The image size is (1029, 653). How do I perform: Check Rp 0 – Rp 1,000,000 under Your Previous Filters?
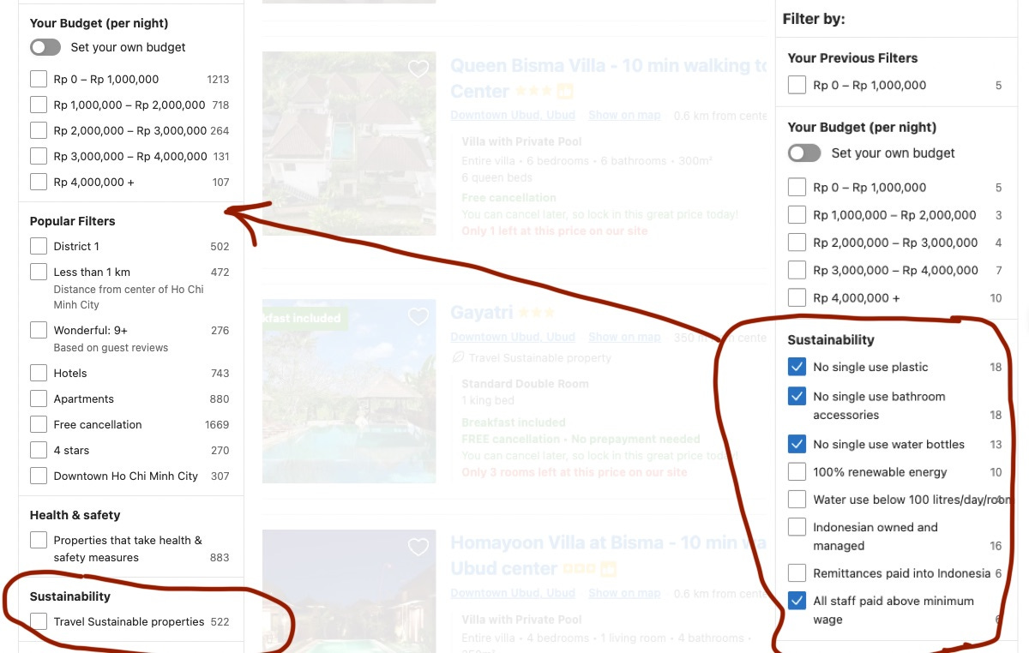click(x=797, y=85)
